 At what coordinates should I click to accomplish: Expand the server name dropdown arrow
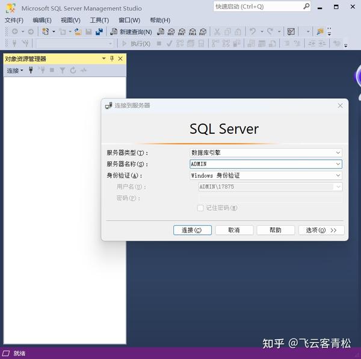[x=338, y=164]
